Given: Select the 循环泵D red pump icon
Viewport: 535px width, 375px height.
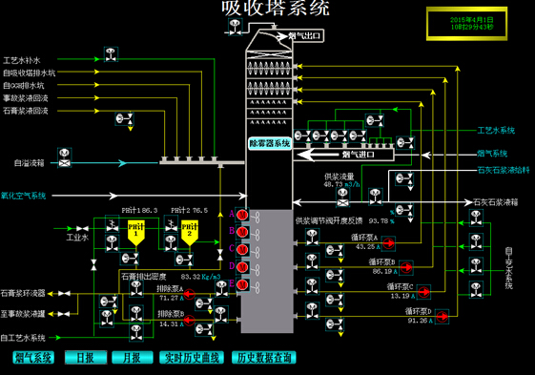Looking at the screenshot, I should (x=442, y=317).
